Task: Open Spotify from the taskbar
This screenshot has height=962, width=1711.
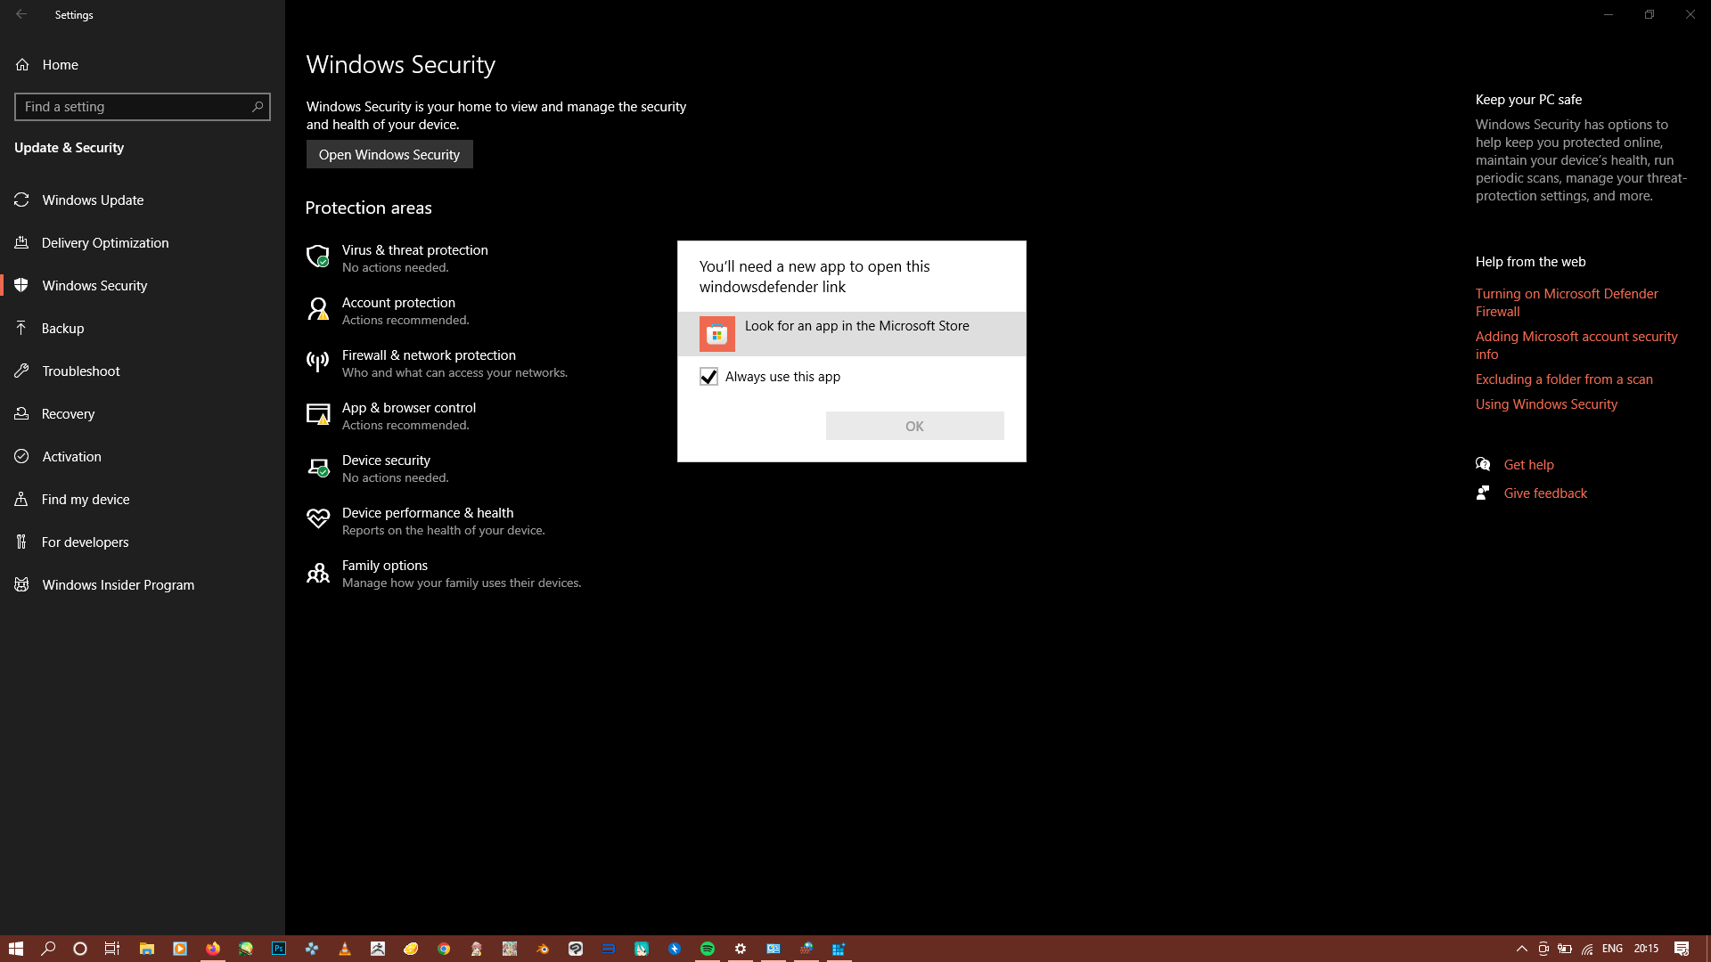Action: pyautogui.click(x=707, y=949)
